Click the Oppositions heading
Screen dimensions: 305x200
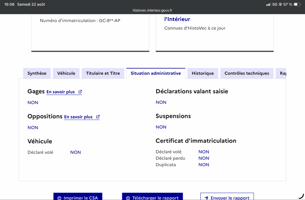point(45,117)
